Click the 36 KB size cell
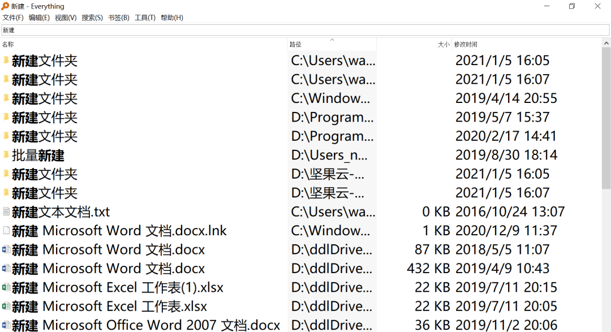The image size is (611, 332). pyautogui.click(x=432, y=325)
